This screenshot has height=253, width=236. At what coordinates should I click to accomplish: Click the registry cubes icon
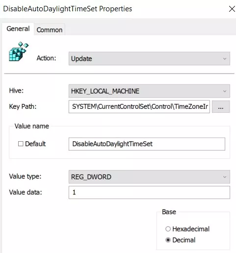click(19, 51)
